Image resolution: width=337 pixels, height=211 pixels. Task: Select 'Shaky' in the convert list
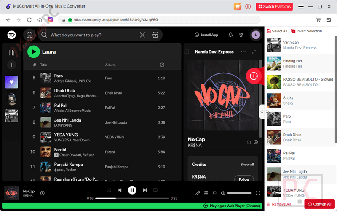click(300, 100)
